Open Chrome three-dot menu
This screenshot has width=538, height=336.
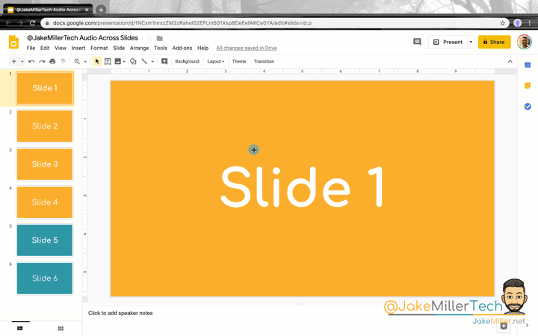(530, 23)
